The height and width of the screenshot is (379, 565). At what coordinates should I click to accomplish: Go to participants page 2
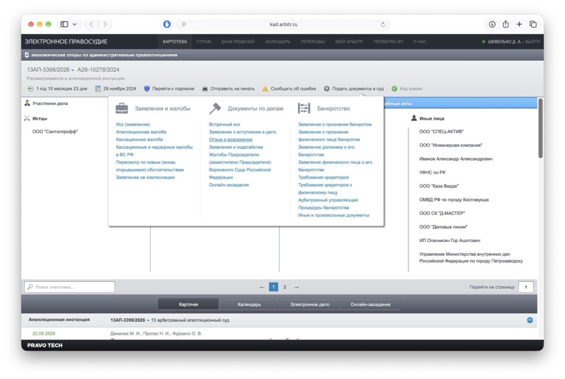tap(285, 287)
